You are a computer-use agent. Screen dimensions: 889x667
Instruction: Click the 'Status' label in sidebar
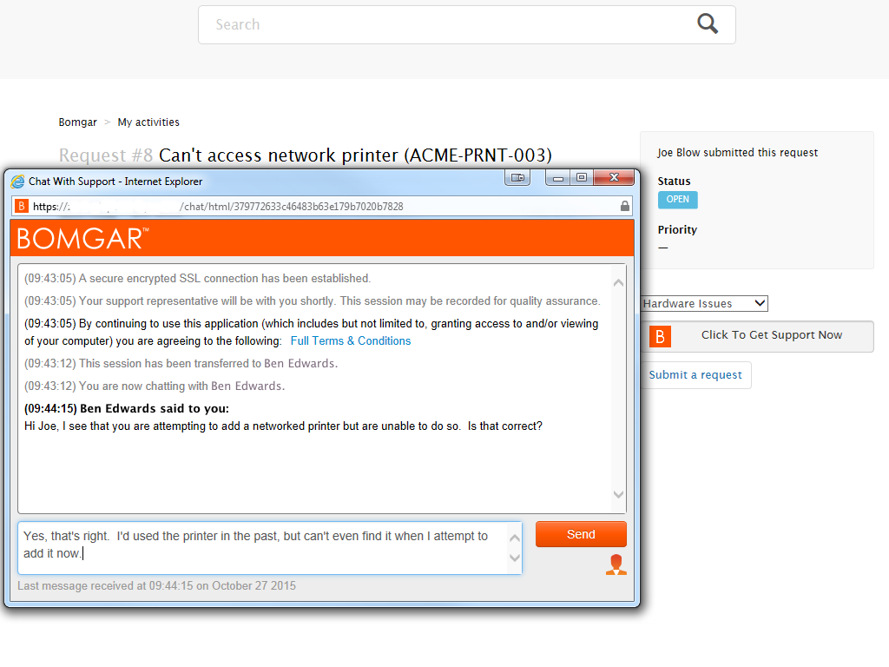pos(674,182)
